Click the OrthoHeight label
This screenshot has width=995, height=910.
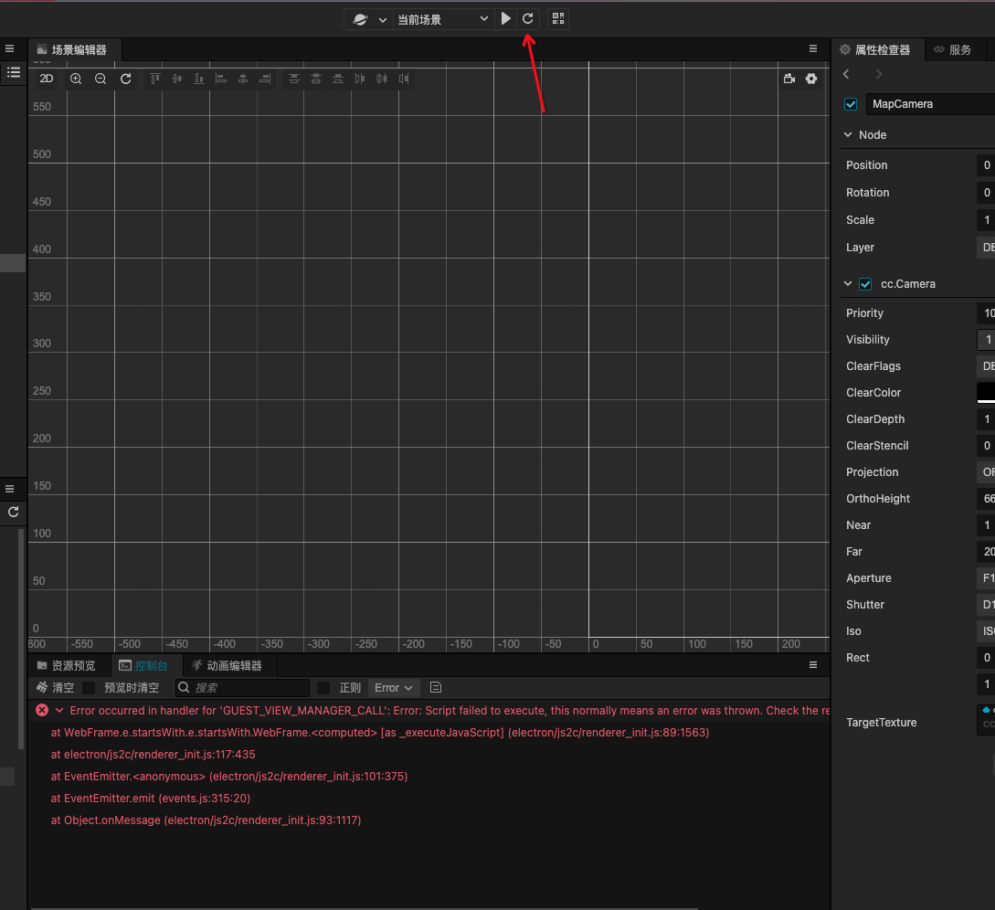pyautogui.click(x=878, y=499)
